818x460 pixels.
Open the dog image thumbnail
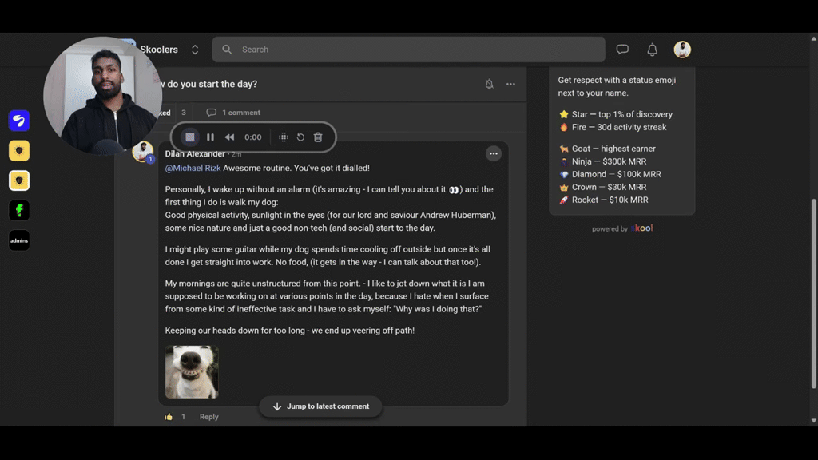192,372
